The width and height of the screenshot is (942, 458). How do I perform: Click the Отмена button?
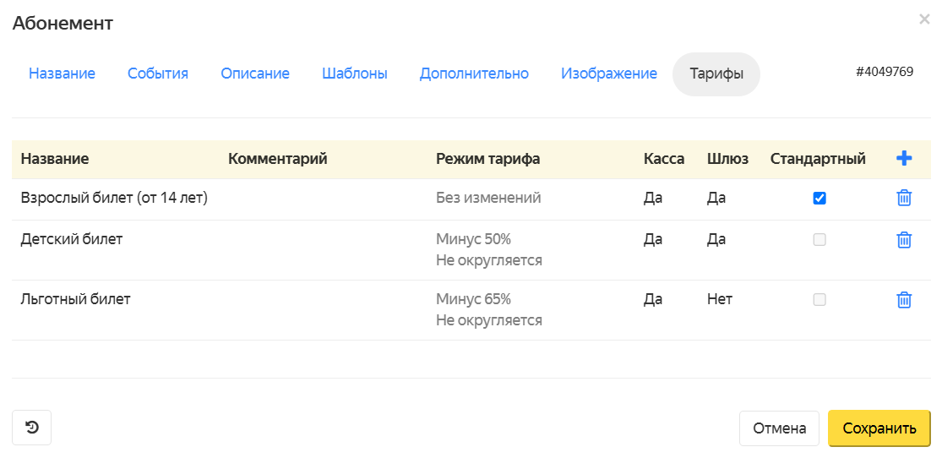tap(779, 428)
